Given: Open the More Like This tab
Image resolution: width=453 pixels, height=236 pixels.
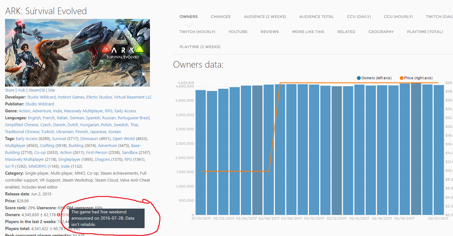Looking at the screenshot, I should (308, 32).
